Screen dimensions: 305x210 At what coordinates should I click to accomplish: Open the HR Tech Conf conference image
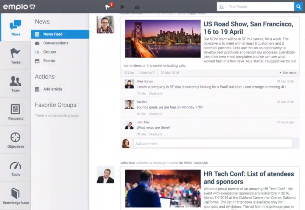(x=163, y=189)
